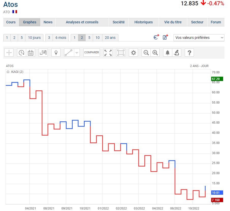Click the blue 10.81 price label
230x211 pixels.
coord(217,193)
